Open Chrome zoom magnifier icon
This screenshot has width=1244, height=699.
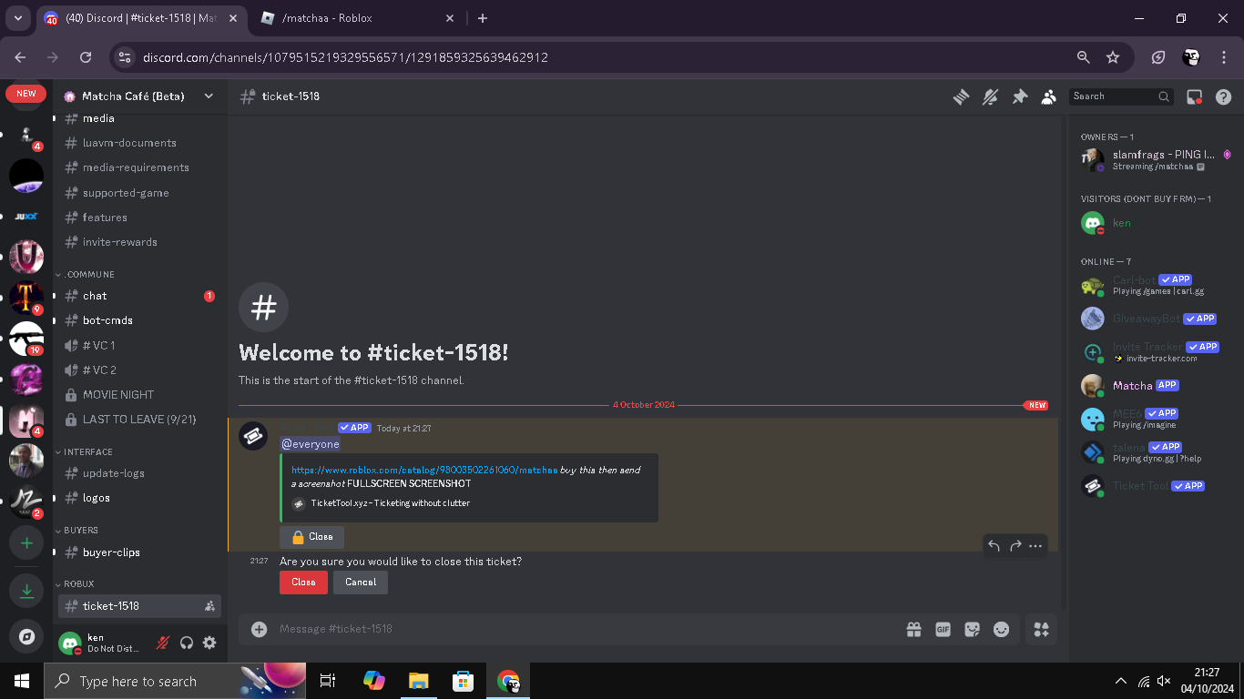point(1084,57)
